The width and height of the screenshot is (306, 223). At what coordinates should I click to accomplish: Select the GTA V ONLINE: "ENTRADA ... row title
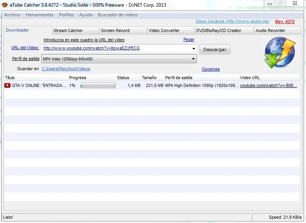[39, 85]
